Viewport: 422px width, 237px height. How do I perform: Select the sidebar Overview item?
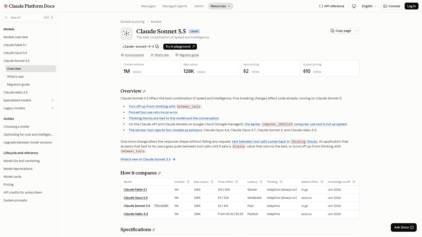(x=31, y=69)
